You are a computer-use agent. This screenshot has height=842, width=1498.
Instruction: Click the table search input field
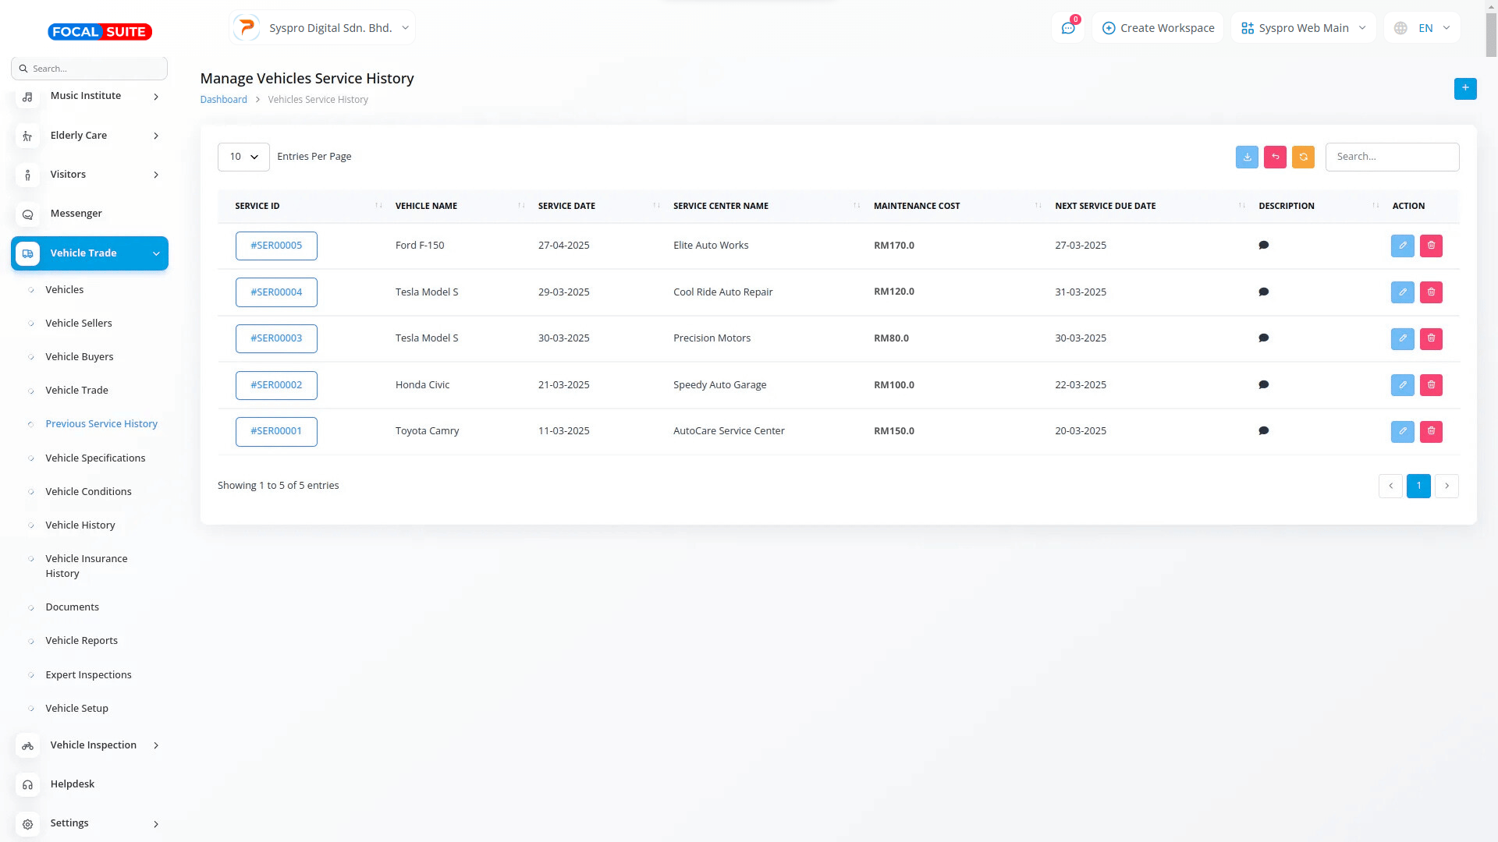[1391, 157]
